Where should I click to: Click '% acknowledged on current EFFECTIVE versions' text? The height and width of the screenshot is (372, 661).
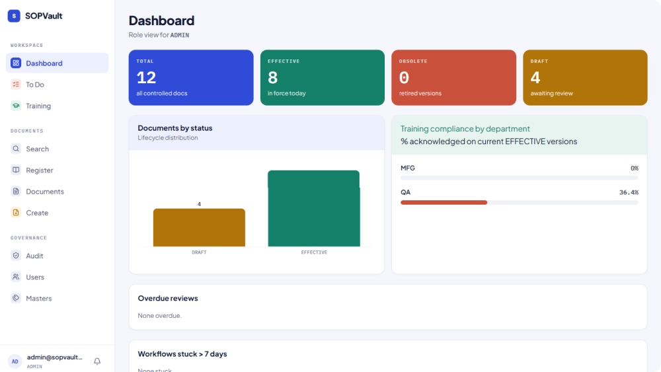point(488,141)
